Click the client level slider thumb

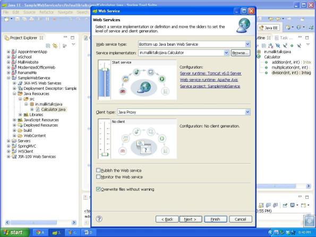(105, 155)
